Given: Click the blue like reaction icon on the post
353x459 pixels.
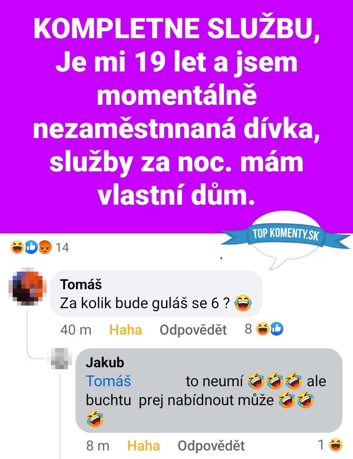Looking at the screenshot, I should coord(31,247).
